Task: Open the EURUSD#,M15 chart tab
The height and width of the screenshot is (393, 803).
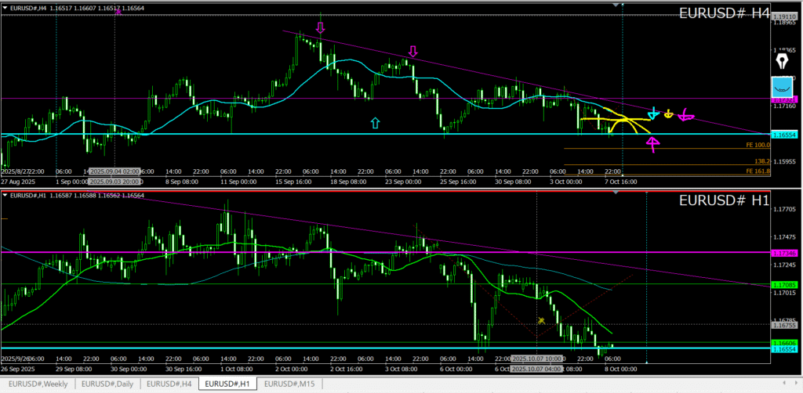Action: tap(290, 384)
